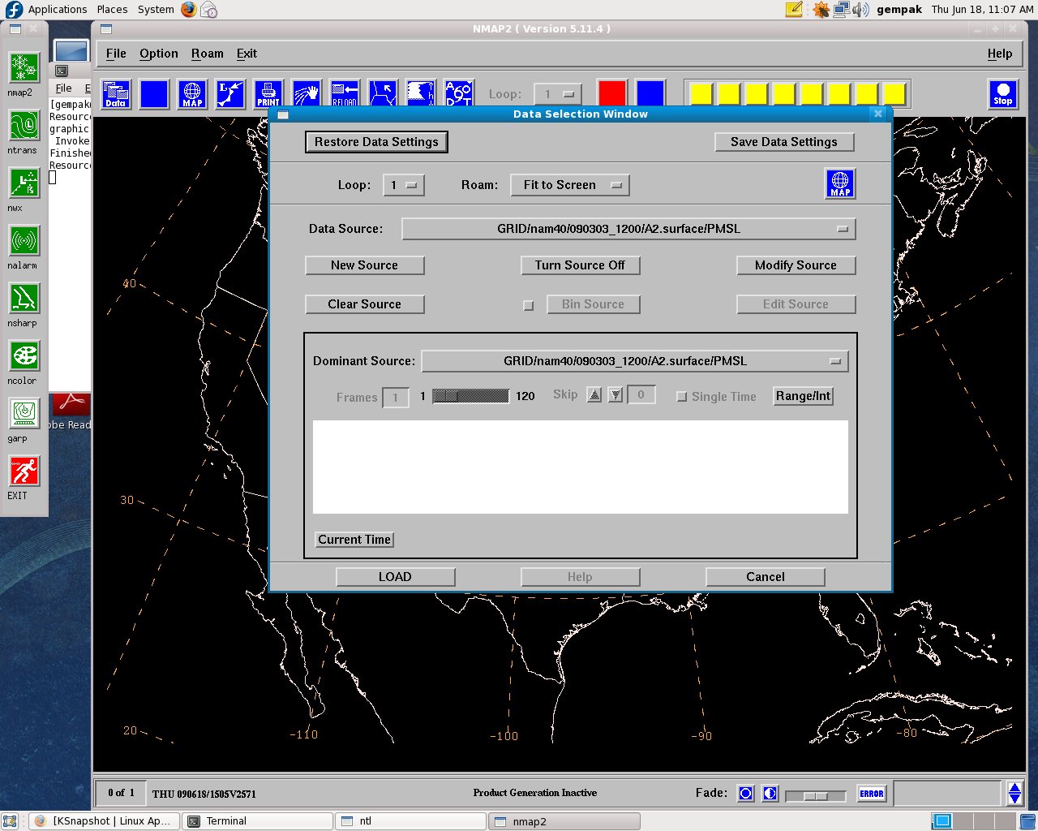Click the System menu in the top panel
The height and width of the screenshot is (831, 1038).
[155, 10]
